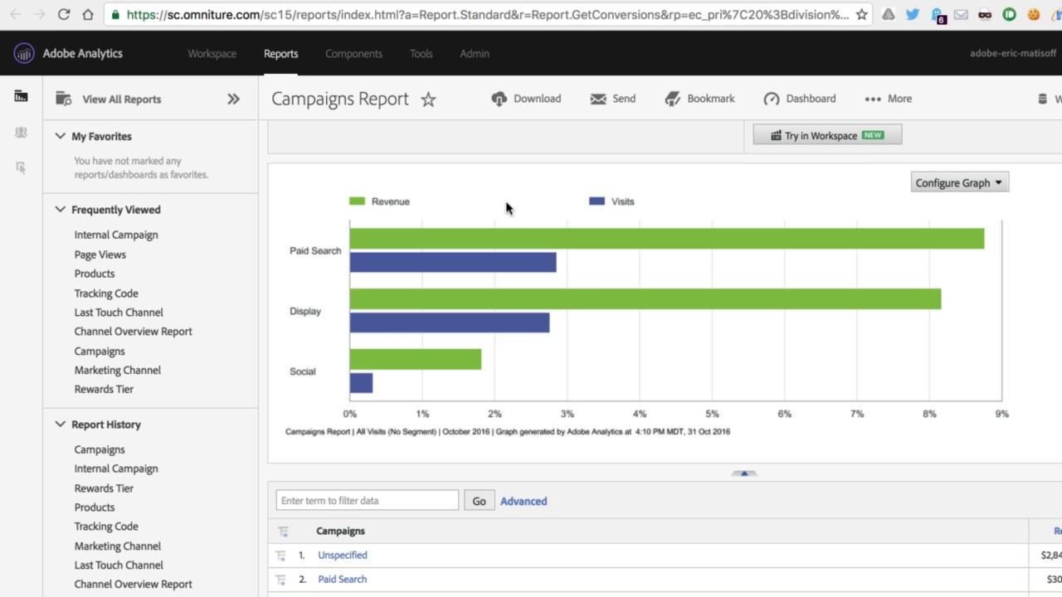Collapse the Frequently Viewed section
The width and height of the screenshot is (1062, 597).
click(x=60, y=210)
